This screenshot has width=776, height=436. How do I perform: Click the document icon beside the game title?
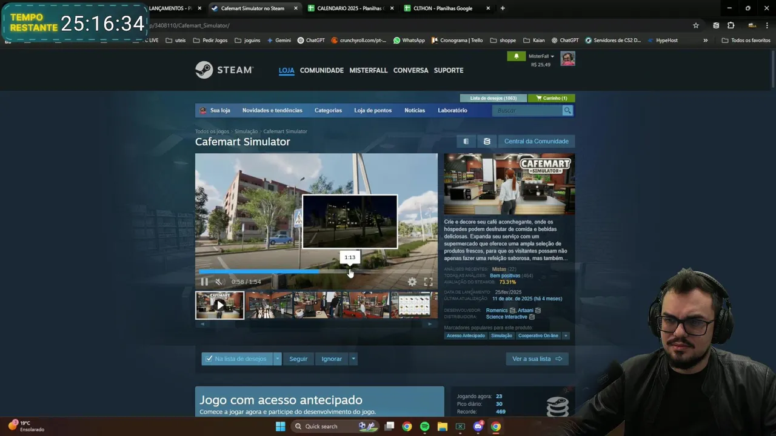pyautogui.click(x=466, y=141)
